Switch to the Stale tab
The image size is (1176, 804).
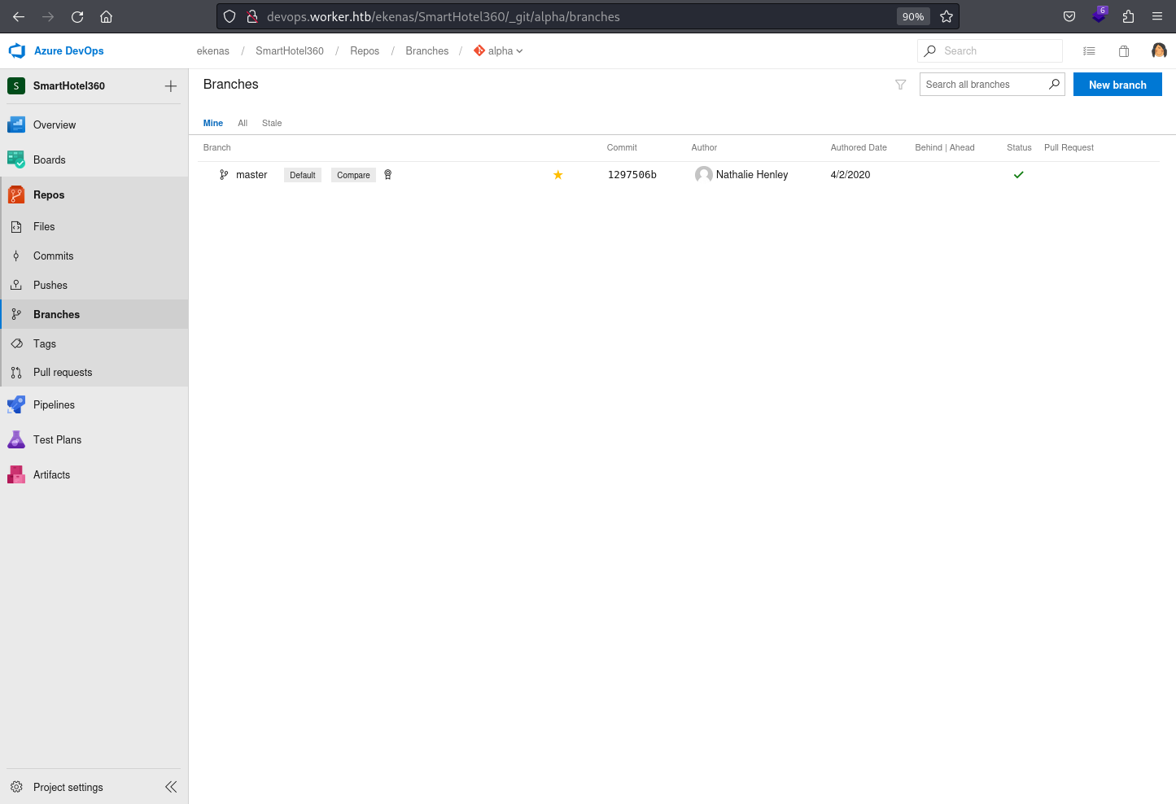pyautogui.click(x=272, y=123)
